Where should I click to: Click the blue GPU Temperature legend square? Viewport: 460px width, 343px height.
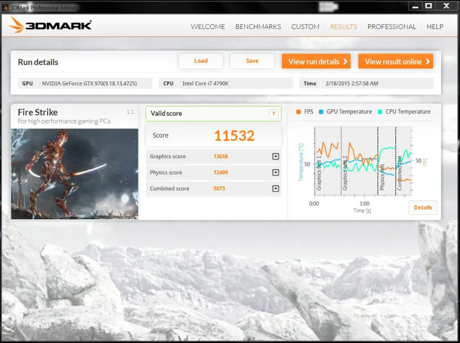[321, 111]
